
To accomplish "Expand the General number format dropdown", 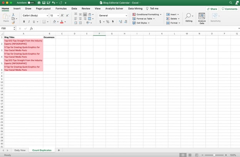I will pyautogui.click(x=126, y=15).
